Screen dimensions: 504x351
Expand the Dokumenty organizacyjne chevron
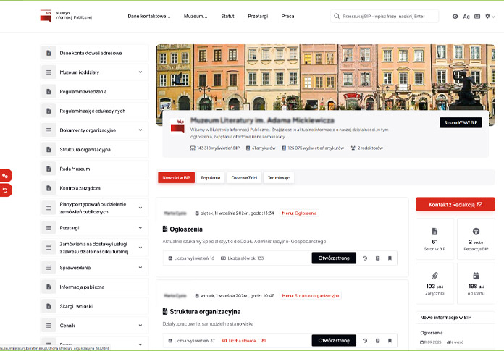coord(140,130)
